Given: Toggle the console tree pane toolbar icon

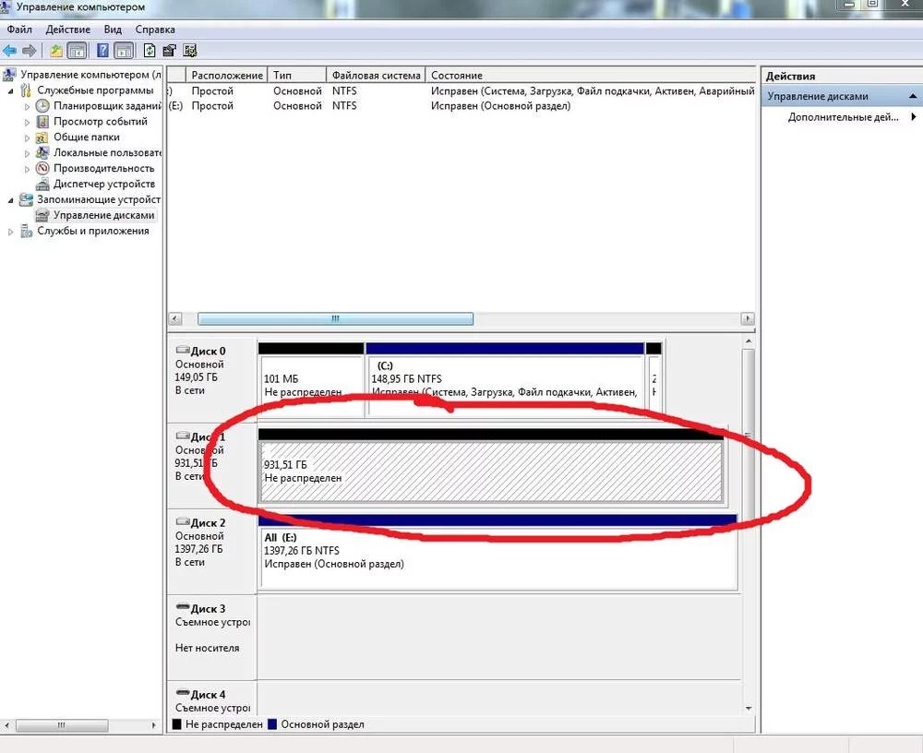Looking at the screenshot, I should (x=78, y=52).
